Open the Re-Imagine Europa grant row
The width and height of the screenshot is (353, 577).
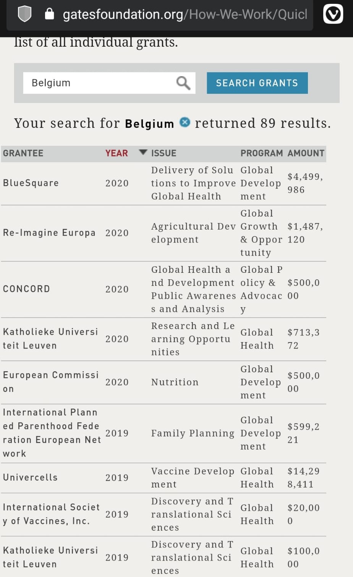(x=164, y=233)
